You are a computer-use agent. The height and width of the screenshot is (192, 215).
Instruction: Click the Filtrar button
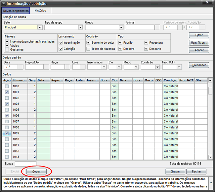coord(199,35)
